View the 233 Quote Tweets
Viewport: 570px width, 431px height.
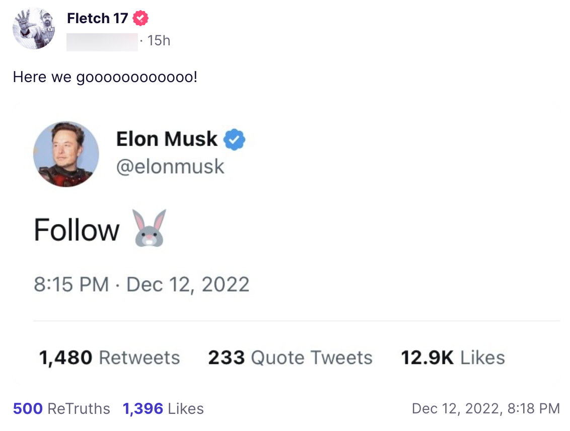pos(290,357)
